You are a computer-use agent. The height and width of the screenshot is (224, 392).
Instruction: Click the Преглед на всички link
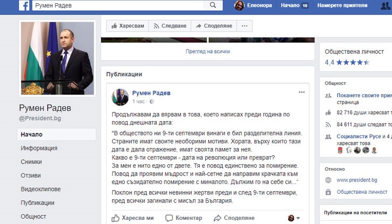(x=208, y=52)
